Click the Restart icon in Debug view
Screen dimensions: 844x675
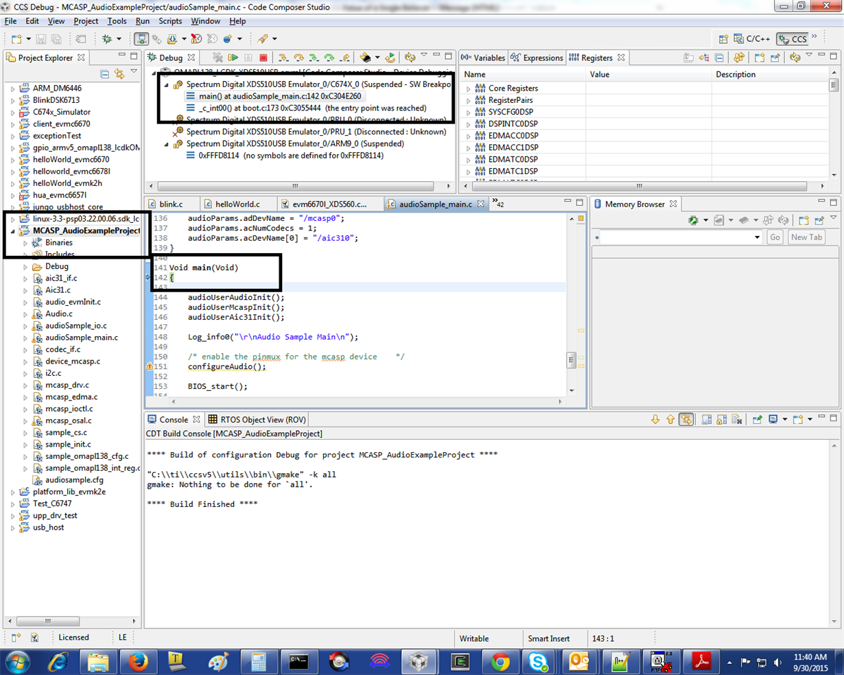(x=390, y=58)
